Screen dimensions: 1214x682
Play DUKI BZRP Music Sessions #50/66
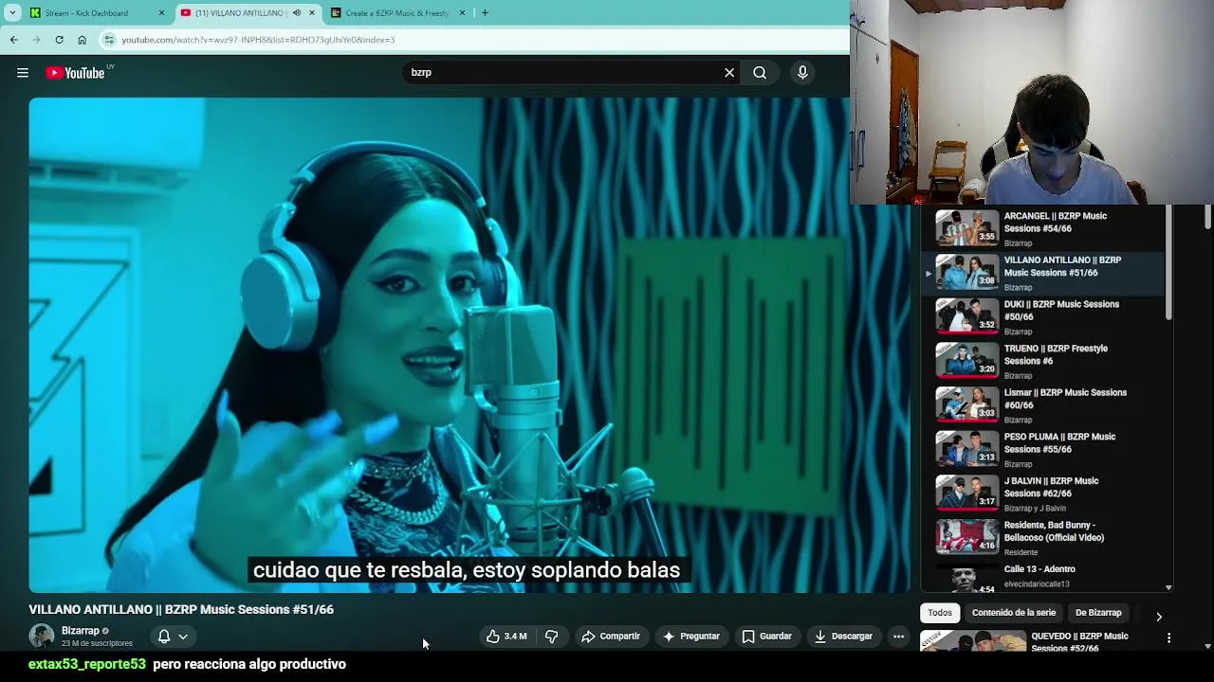click(1061, 311)
